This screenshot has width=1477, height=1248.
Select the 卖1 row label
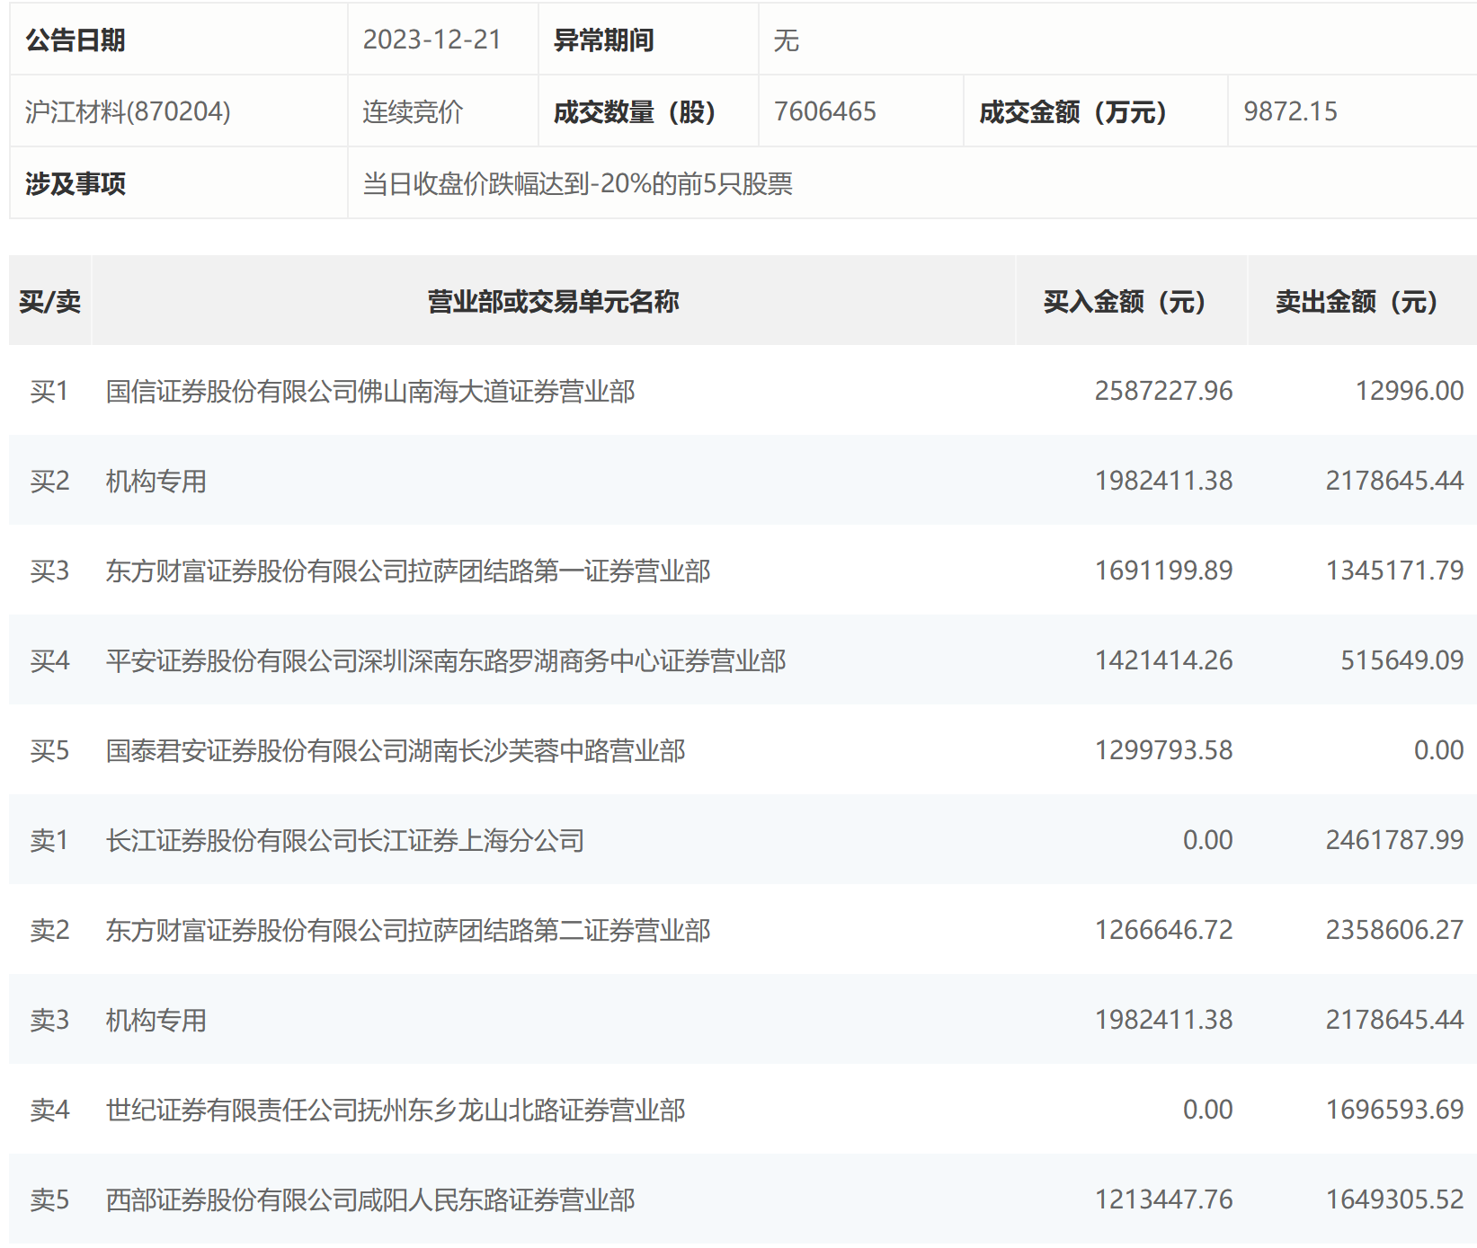(x=49, y=840)
